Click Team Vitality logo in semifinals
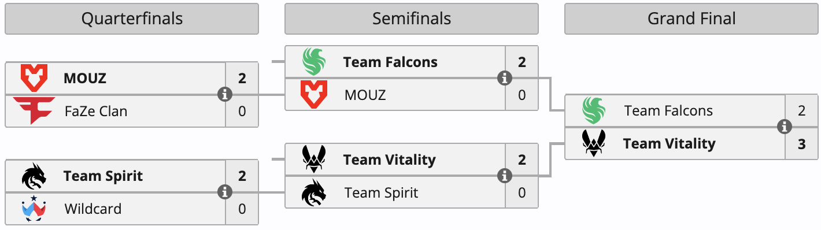 (313, 159)
